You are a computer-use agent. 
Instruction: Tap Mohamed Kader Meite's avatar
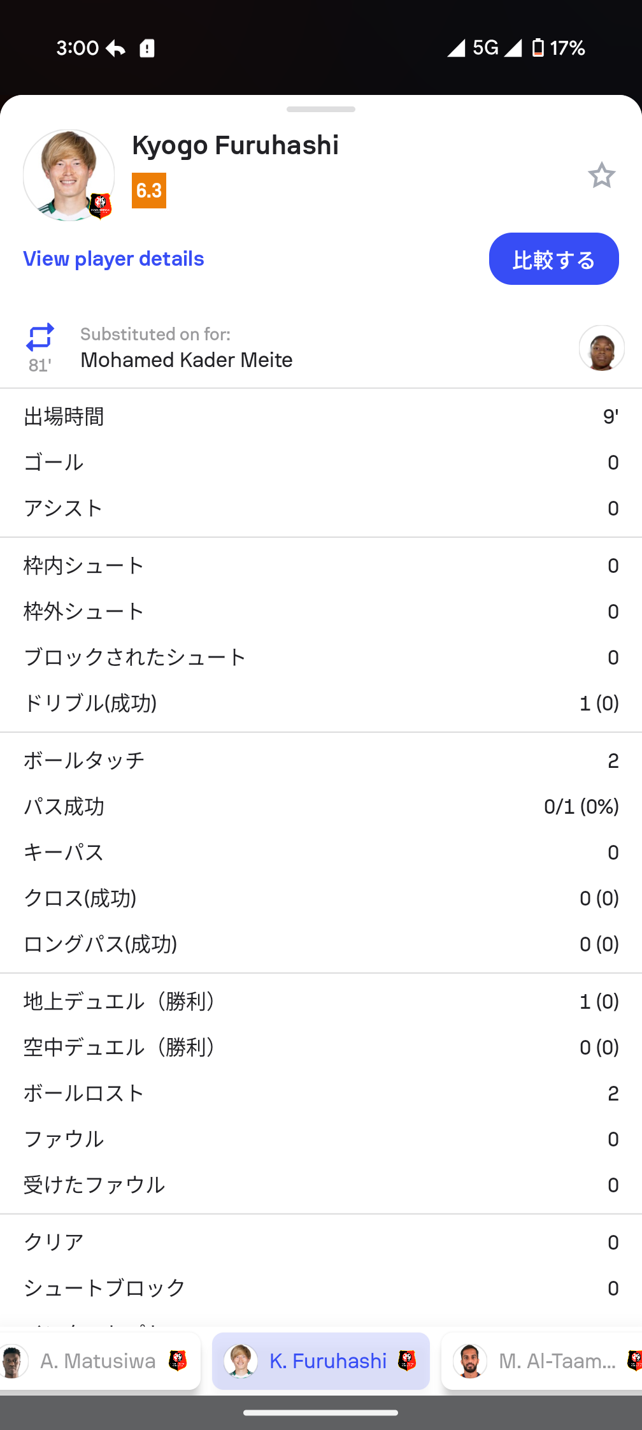601,348
